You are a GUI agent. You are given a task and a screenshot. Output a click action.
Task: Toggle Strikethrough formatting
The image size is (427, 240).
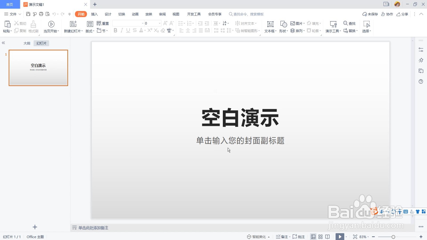coord(135,30)
